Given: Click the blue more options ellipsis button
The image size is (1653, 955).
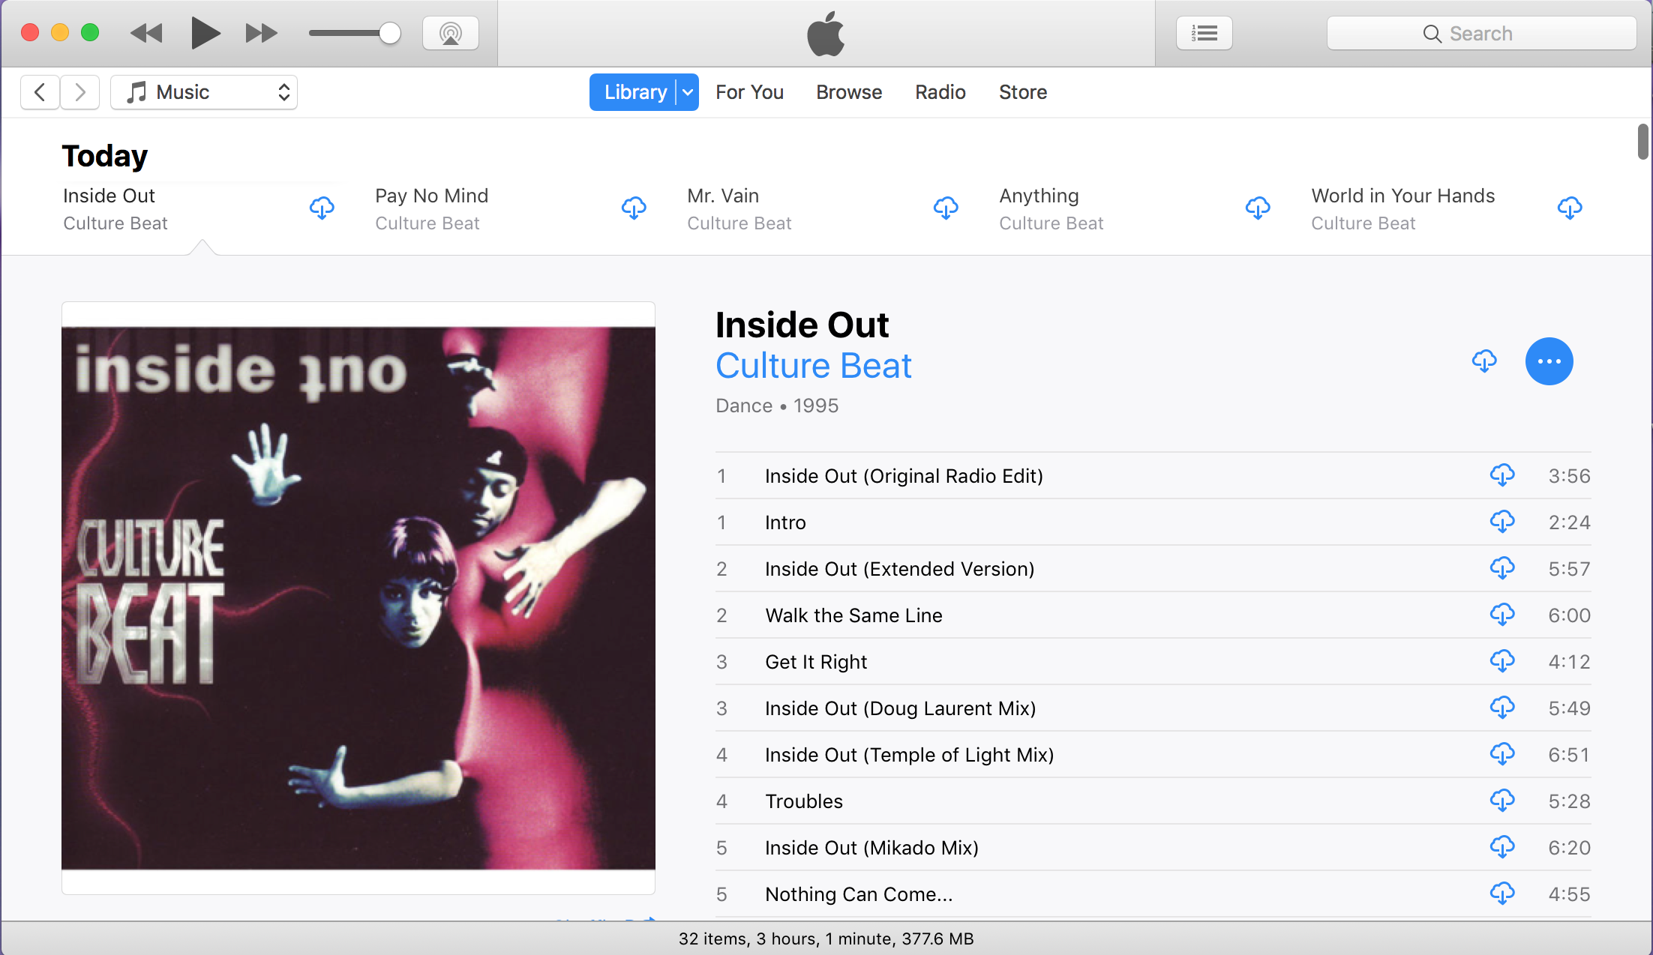Looking at the screenshot, I should pos(1549,361).
